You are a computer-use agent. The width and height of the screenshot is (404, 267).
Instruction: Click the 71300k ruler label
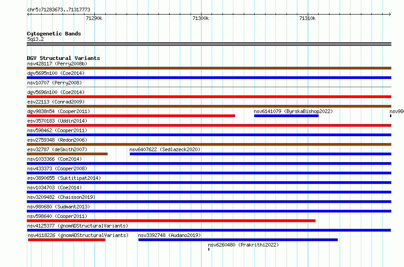[201, 18]
